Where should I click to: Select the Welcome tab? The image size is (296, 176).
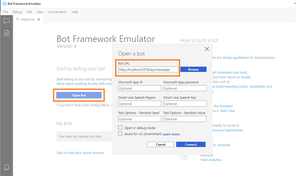click(x=28, y=19)
